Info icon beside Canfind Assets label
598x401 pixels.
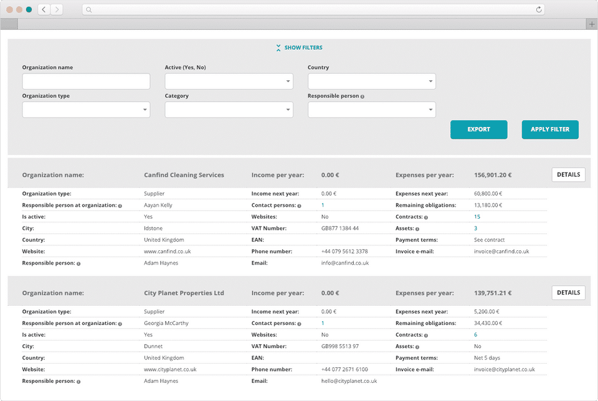point(417,229)
